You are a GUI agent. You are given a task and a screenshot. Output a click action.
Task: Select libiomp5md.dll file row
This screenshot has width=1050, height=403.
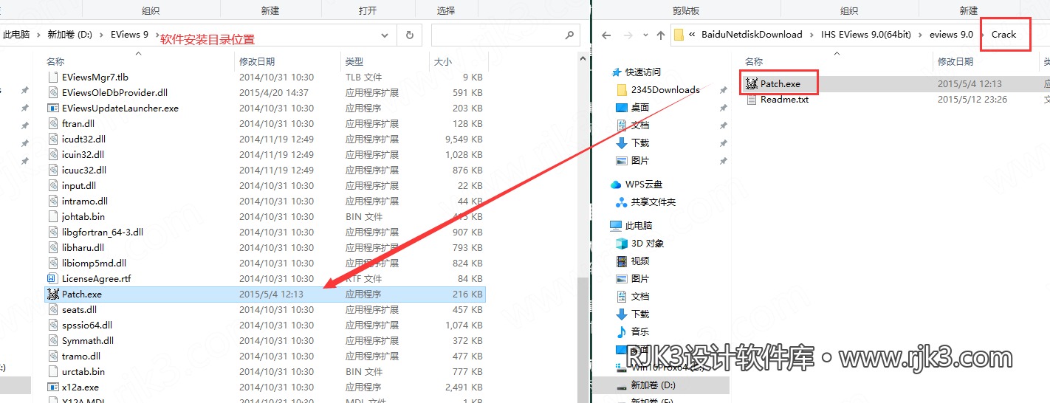pos(265,263)
